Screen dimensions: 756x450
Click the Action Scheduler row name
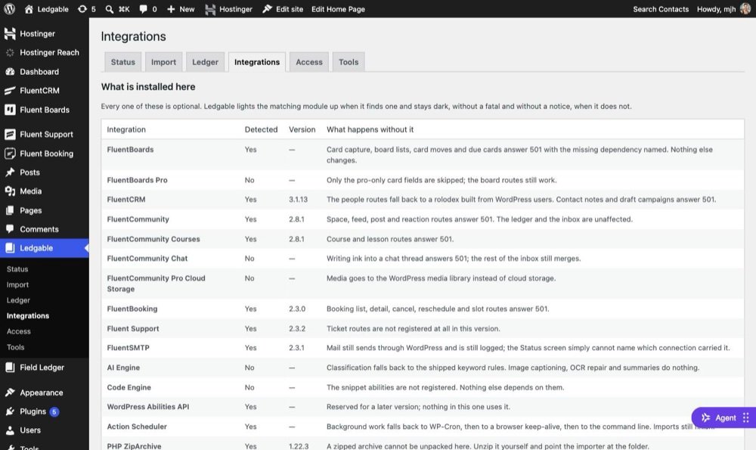[137, 427]
